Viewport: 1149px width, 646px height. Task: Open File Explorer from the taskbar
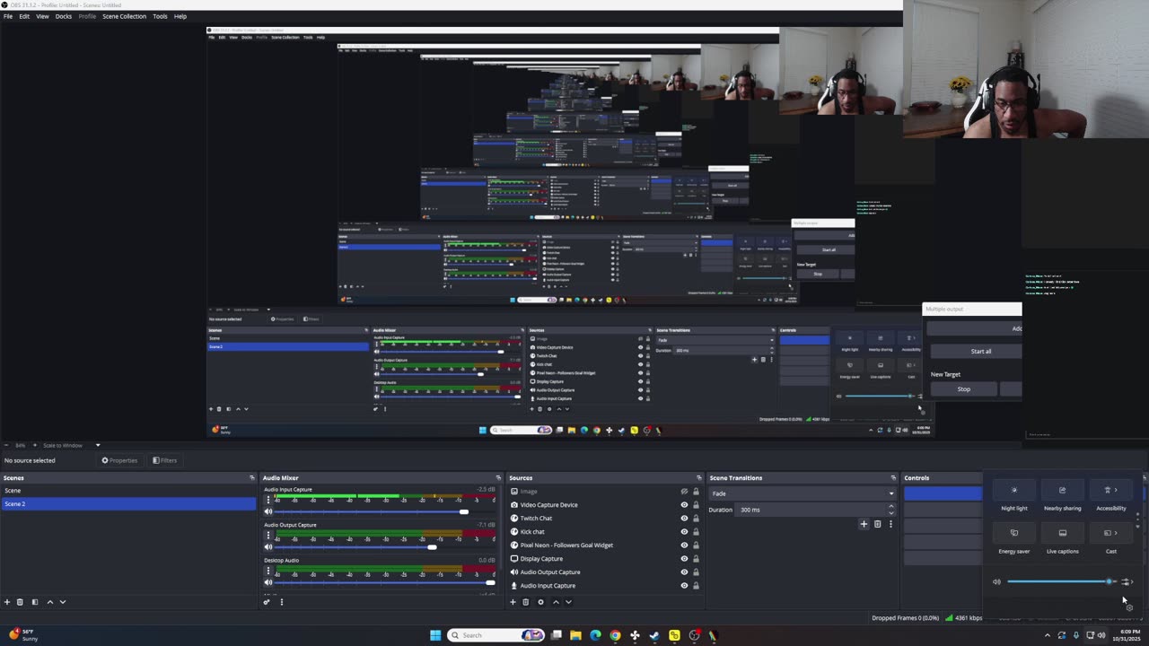coord(575,635)
